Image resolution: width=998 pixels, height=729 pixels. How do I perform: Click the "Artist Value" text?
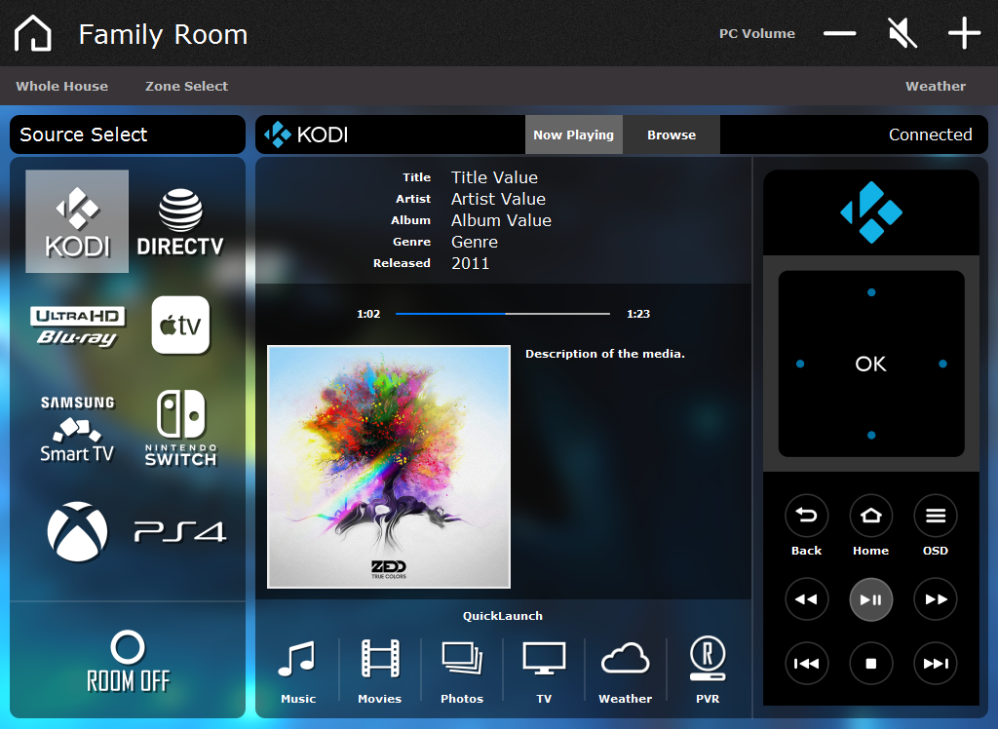tap(498, 199)
